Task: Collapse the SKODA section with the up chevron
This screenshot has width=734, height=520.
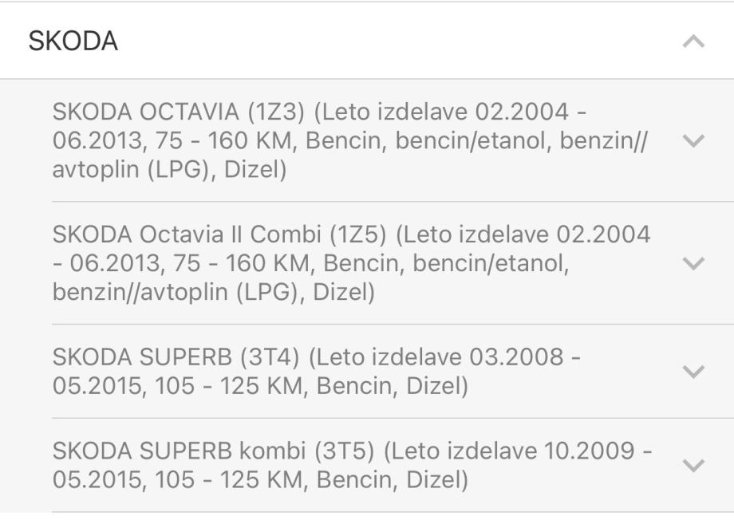Action: tap(693, 41)
